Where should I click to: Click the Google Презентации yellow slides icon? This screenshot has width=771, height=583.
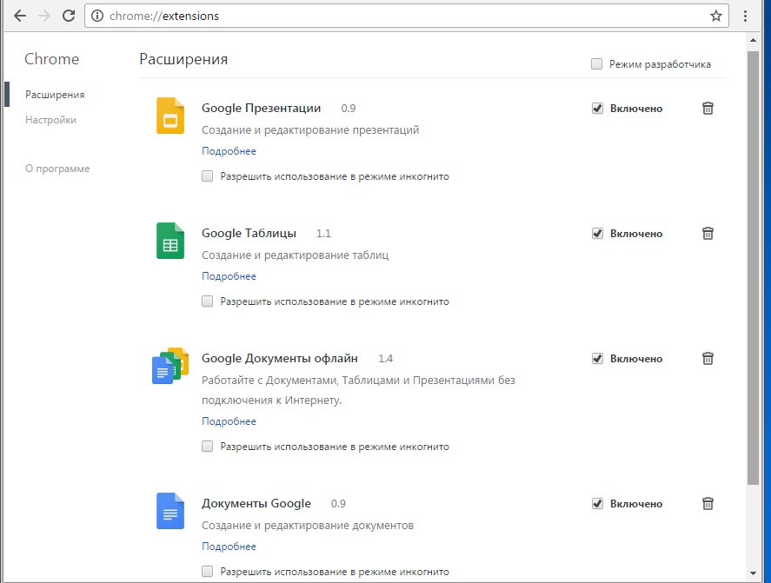(x=170, y=116)
